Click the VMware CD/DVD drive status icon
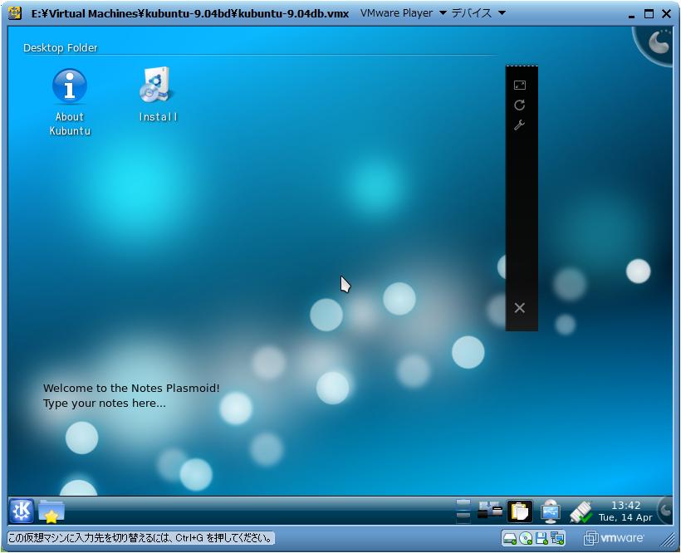The height and width of the screenshot is (553, 681). (x=526, y=538)
